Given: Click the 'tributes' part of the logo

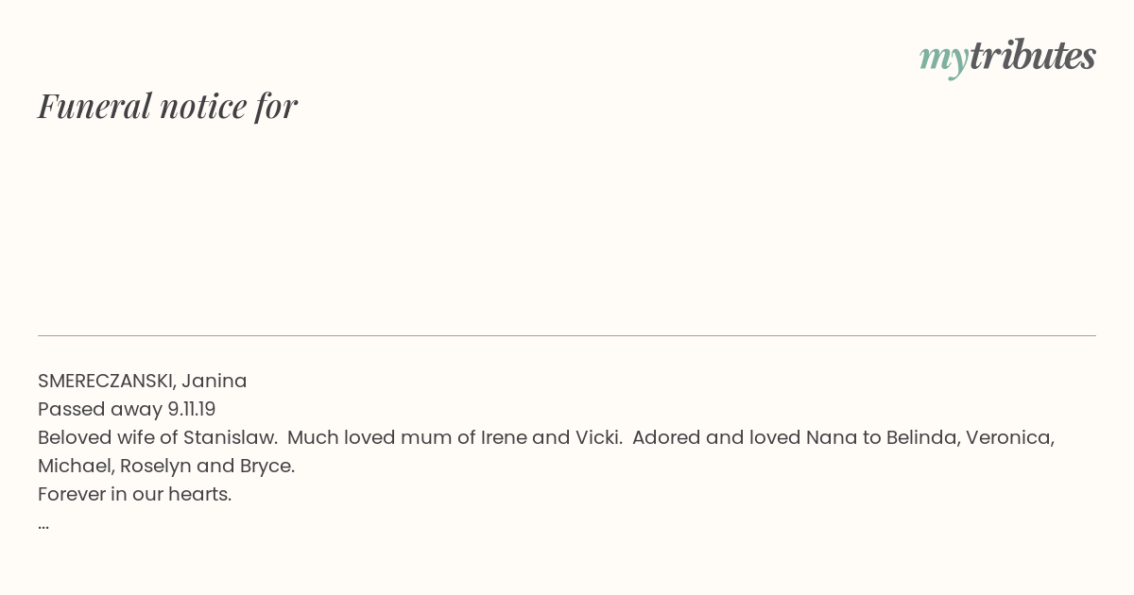Looking at the screenshot, I should (1033, 55).
